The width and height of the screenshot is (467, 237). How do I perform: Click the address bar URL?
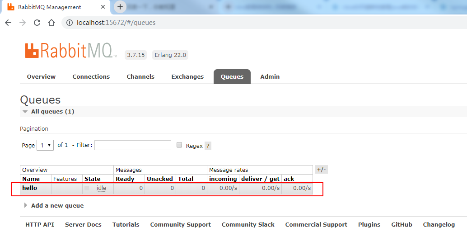point(116,23)
